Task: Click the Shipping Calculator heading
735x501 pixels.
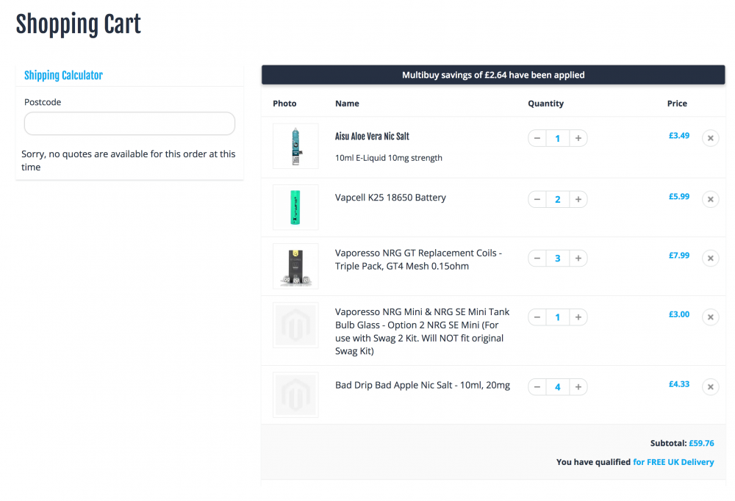Action: 63,76
